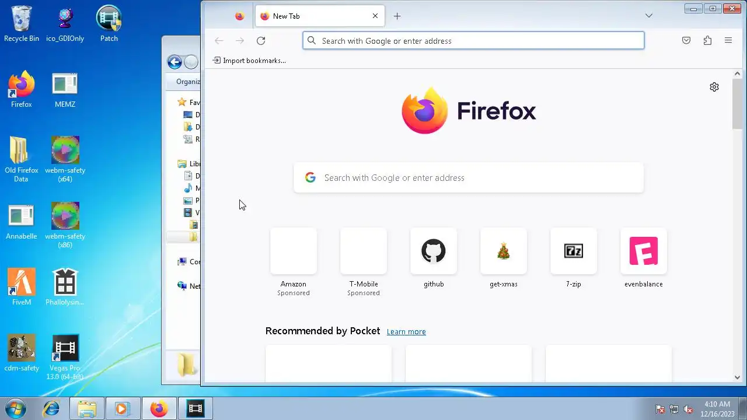Click the muted volume tray icon

click(688, 409)
